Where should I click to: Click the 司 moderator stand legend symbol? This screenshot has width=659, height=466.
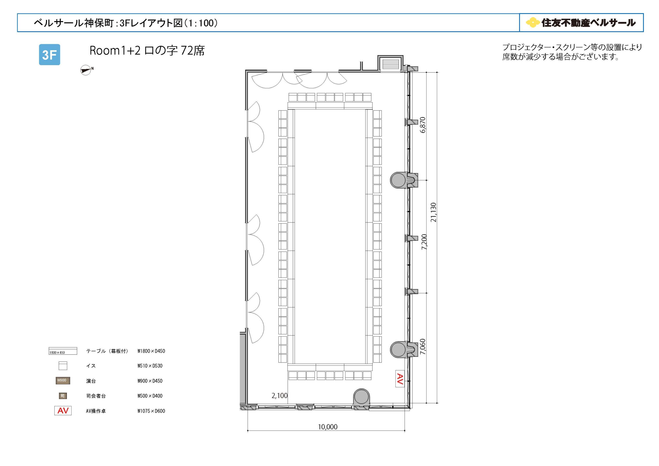tap(63, 396)
